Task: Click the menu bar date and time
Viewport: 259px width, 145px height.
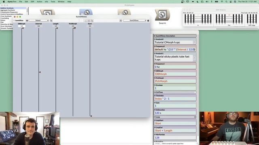Action: point(247,2)
